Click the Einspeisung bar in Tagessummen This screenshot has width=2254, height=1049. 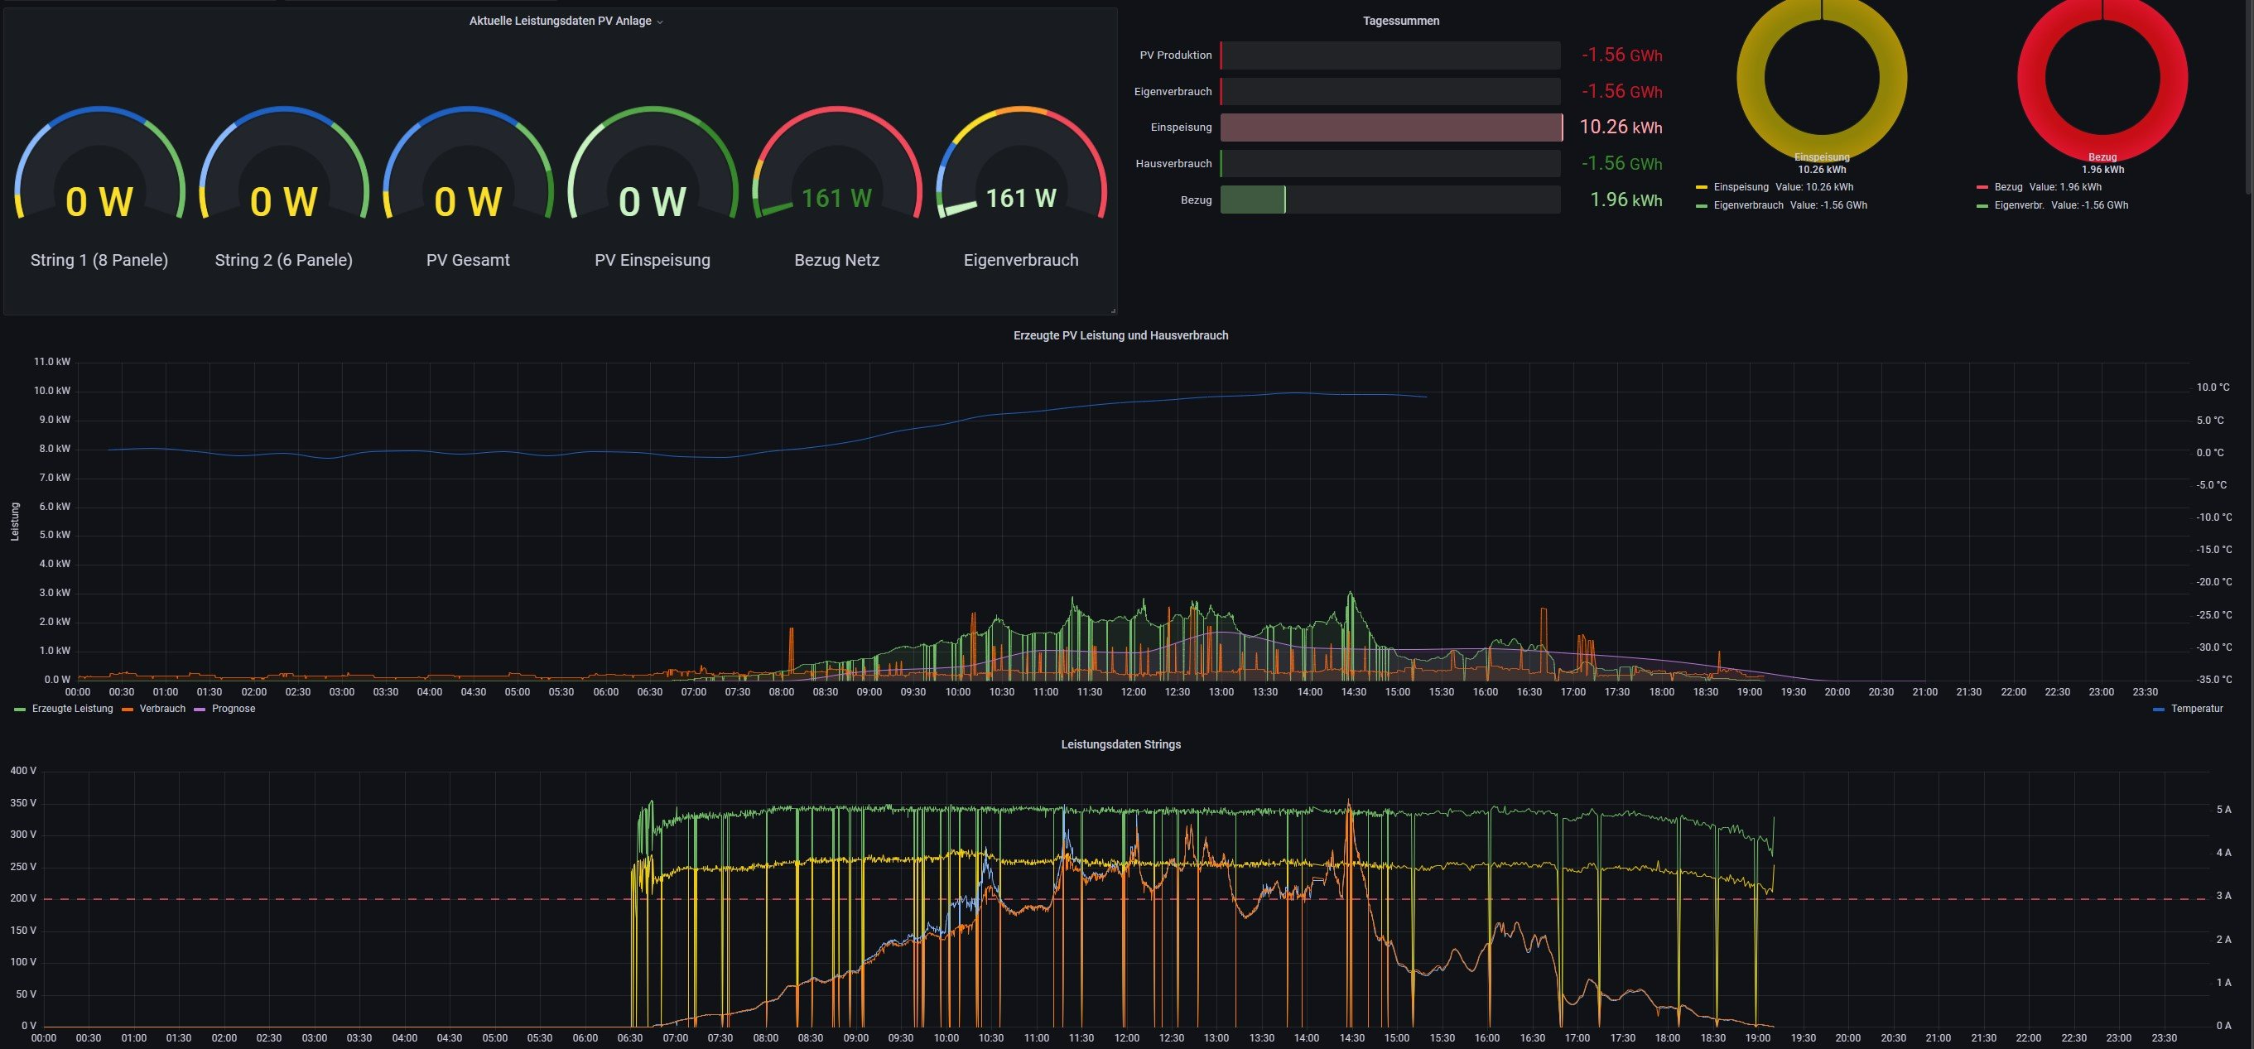(1389, 128)
